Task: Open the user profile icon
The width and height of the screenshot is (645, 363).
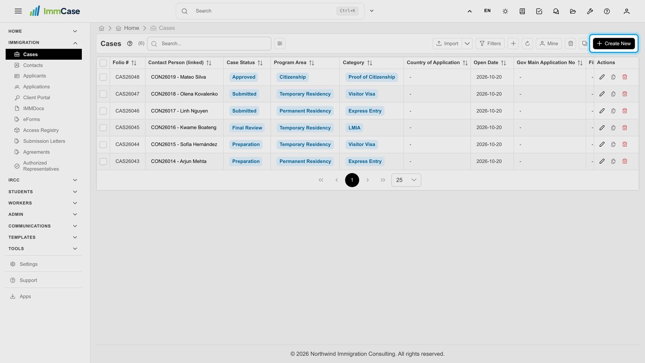Action: (626, 11)
